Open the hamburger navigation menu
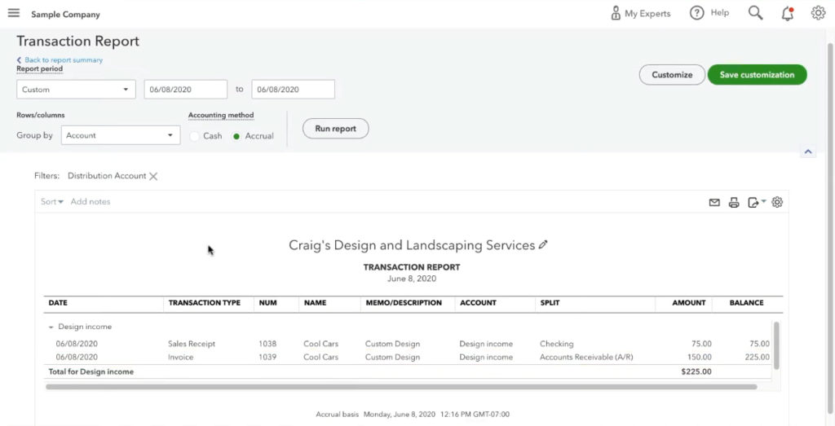 click(13, 14)
